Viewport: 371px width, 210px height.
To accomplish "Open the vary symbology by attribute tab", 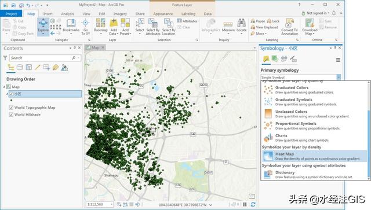I will 275,59.
